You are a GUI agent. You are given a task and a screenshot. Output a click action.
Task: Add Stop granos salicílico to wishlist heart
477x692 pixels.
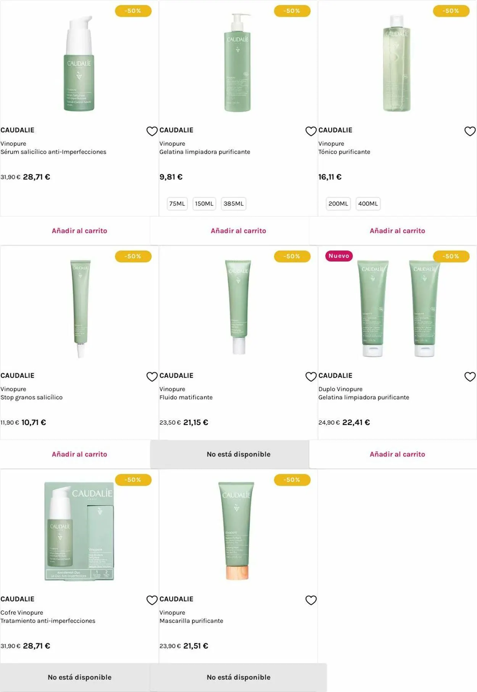152,377
